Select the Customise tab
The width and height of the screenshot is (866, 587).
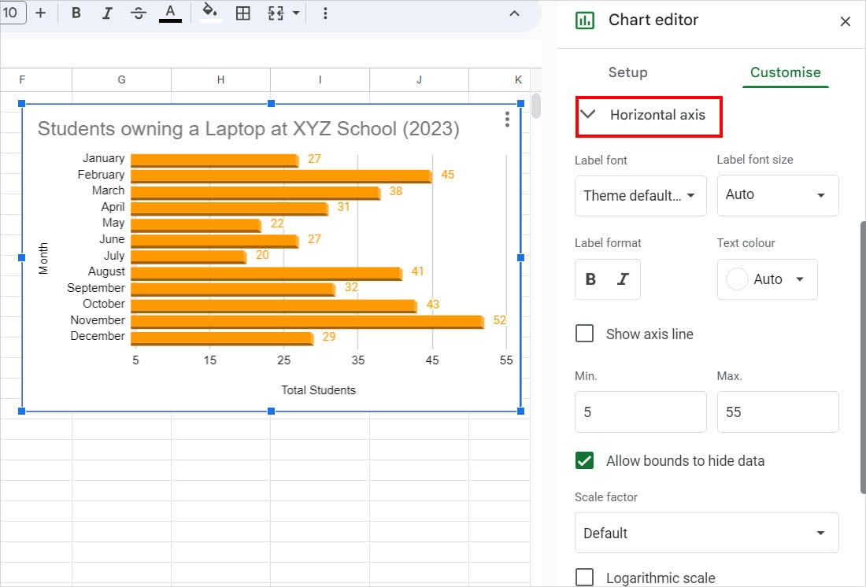785,72
